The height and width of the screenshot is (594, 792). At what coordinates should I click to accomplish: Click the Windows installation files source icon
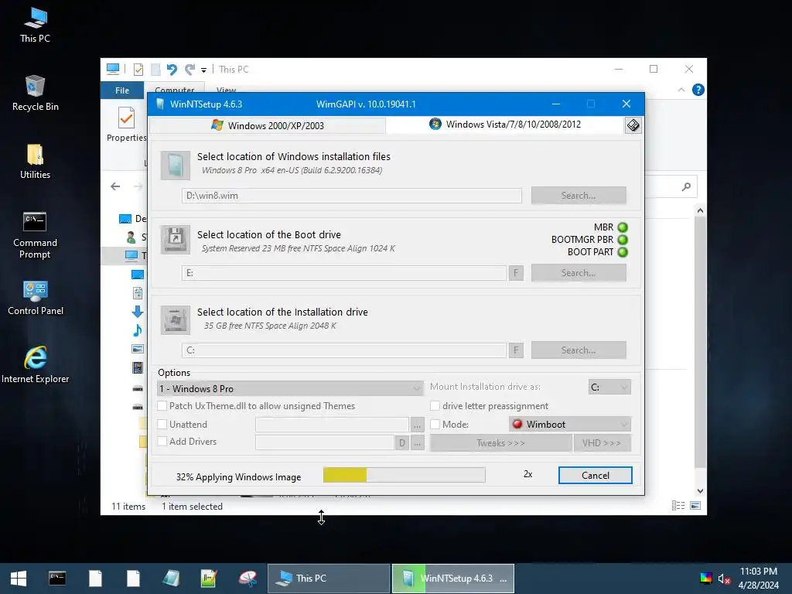[176, 166]
